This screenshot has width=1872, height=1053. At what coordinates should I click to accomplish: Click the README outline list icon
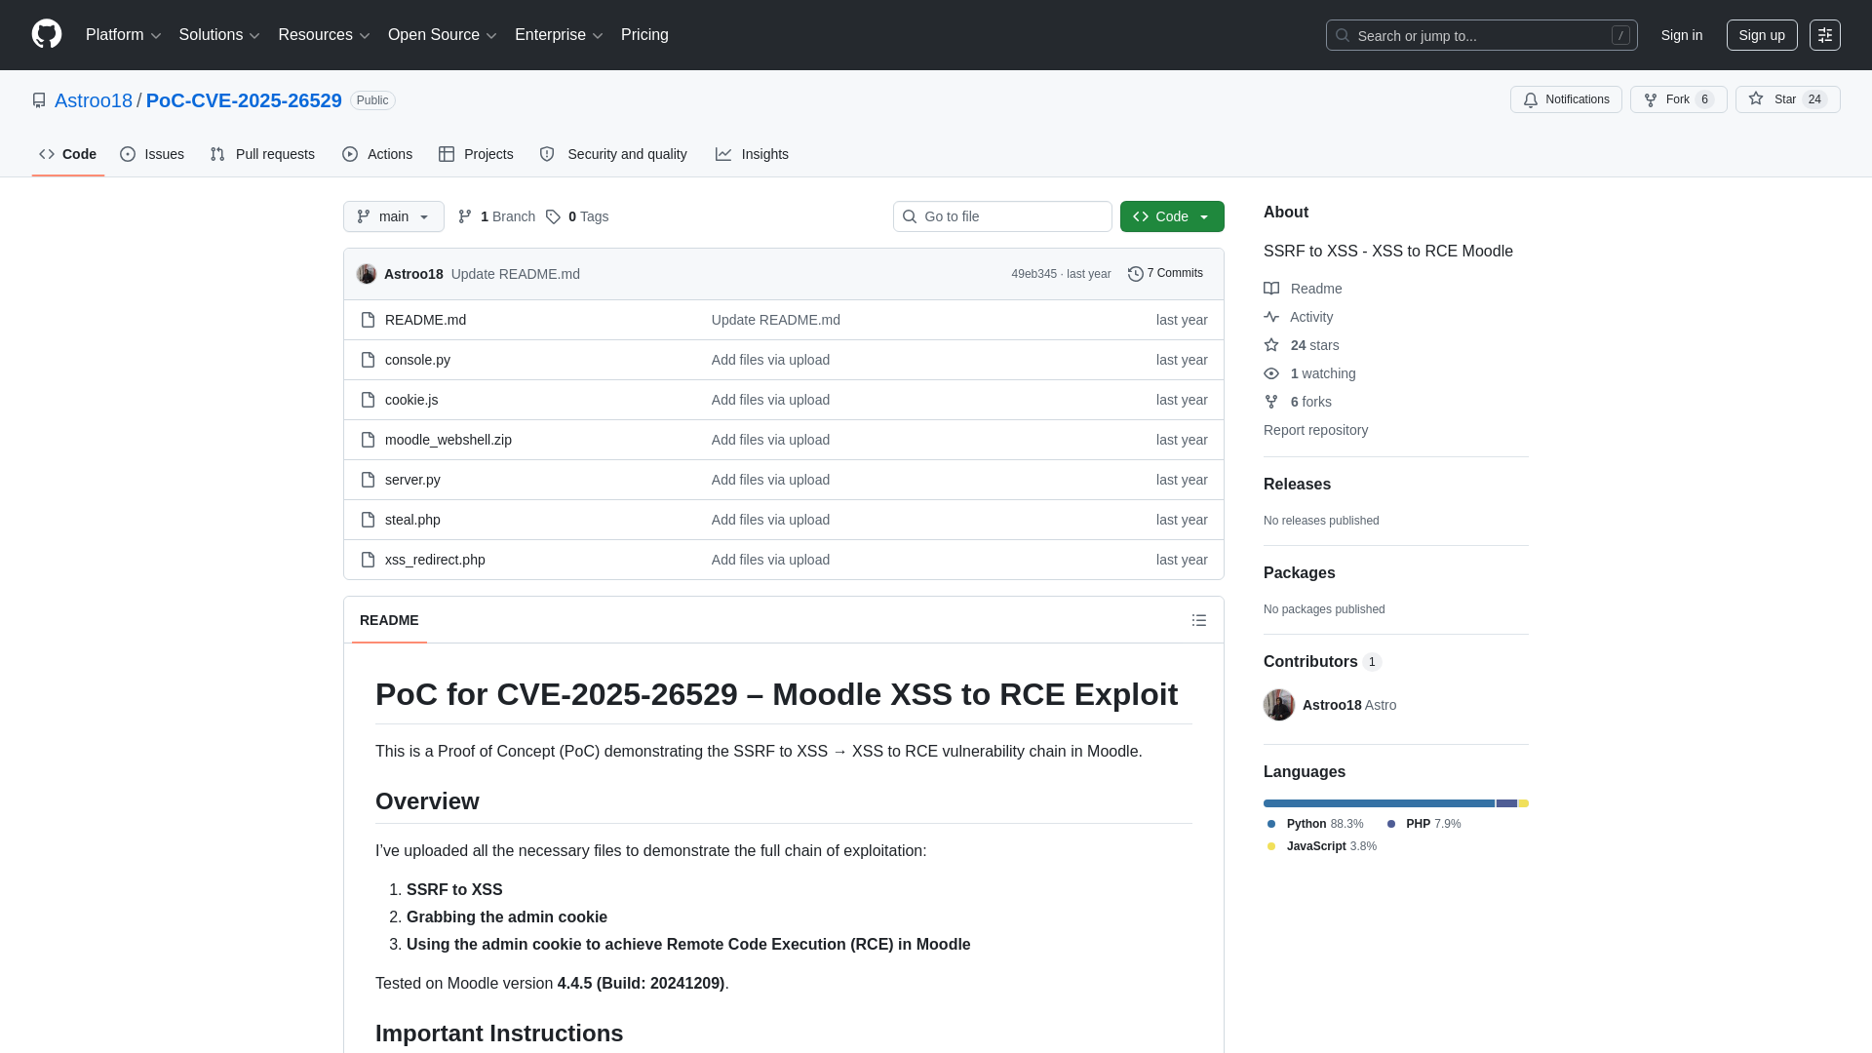pyautogui.click(x=1199, y=620)
